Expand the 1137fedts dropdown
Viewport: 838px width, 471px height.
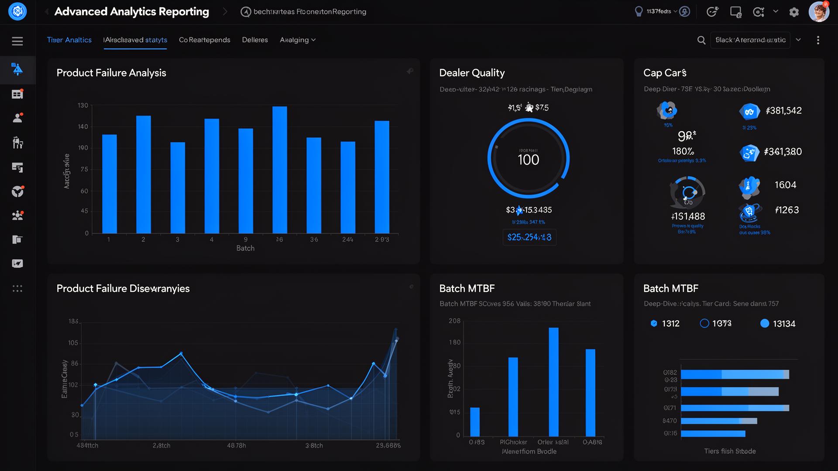675,11
